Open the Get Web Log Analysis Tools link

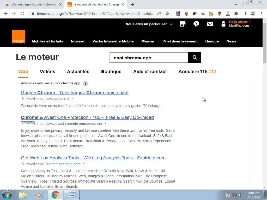pyautogui.click(x=93, y=158)
